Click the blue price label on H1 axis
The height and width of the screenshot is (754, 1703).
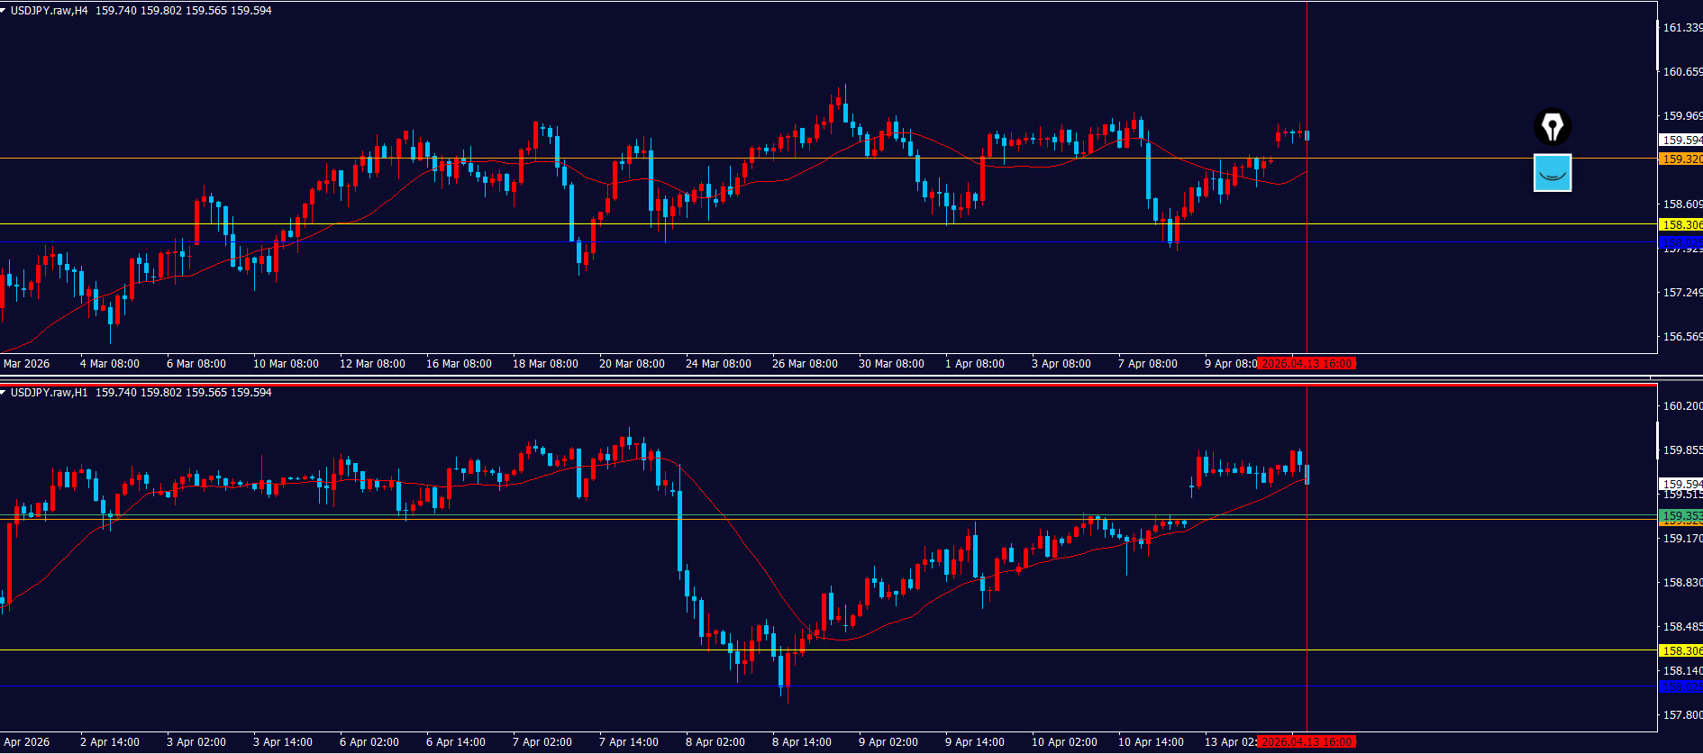pos(1680,686)
